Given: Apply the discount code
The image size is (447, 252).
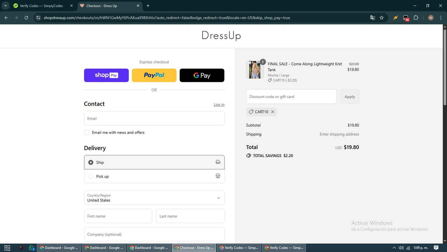Looking at the screenshot, I should tap(350, 96).
